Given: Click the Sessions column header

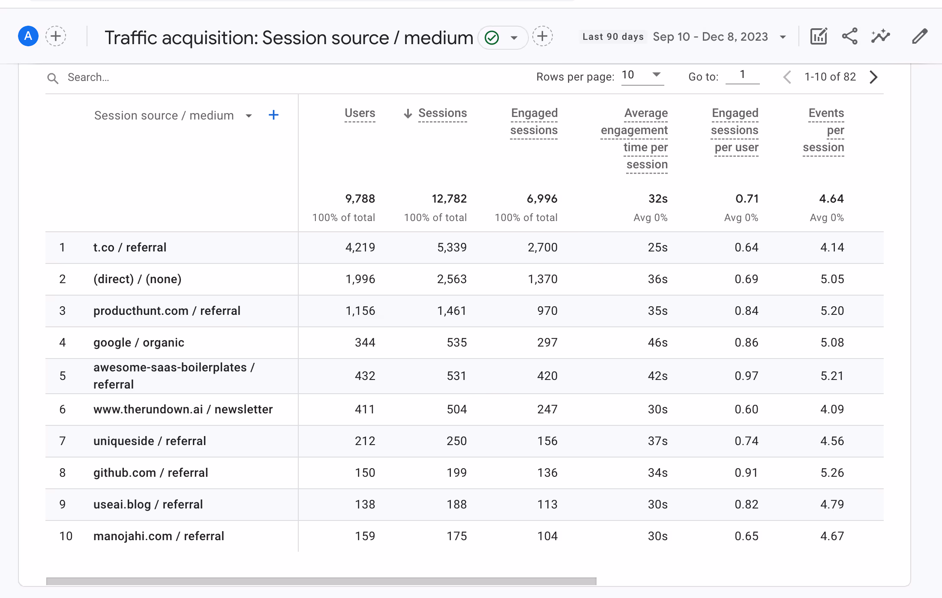Looking at the screenshot, I should pyautogui.click(x=442, y=114).
